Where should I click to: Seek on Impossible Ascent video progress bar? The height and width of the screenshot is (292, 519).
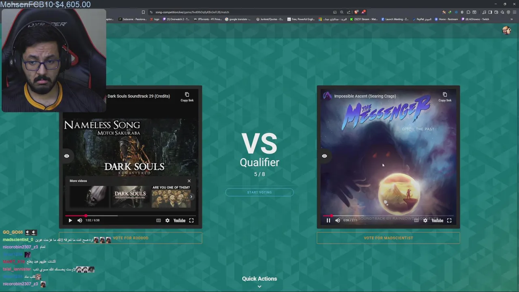pos(388,216)
